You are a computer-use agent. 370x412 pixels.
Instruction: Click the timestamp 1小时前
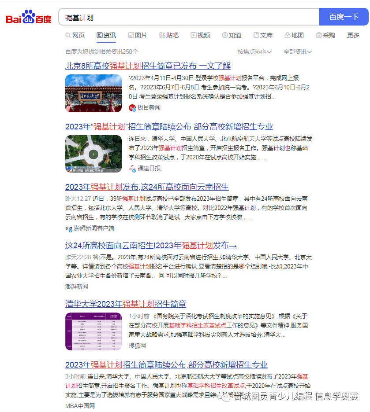coord(139,316)
